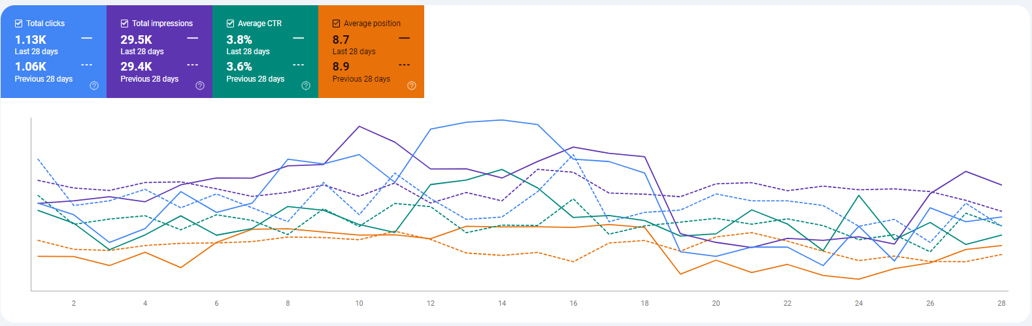Uncheck the Total clicks checkbox
Screen dimensions: 1032x326
click(x=19, y=24)
